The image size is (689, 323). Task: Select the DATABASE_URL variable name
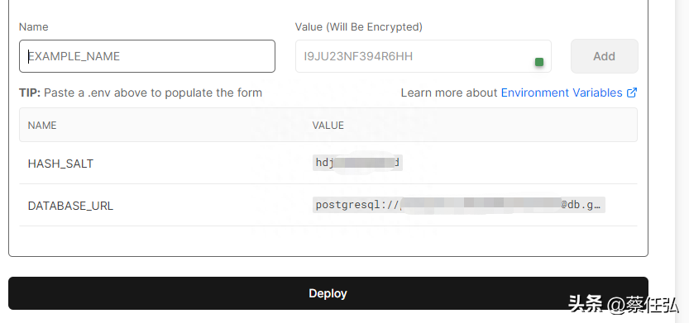click(x=70, y=206)
